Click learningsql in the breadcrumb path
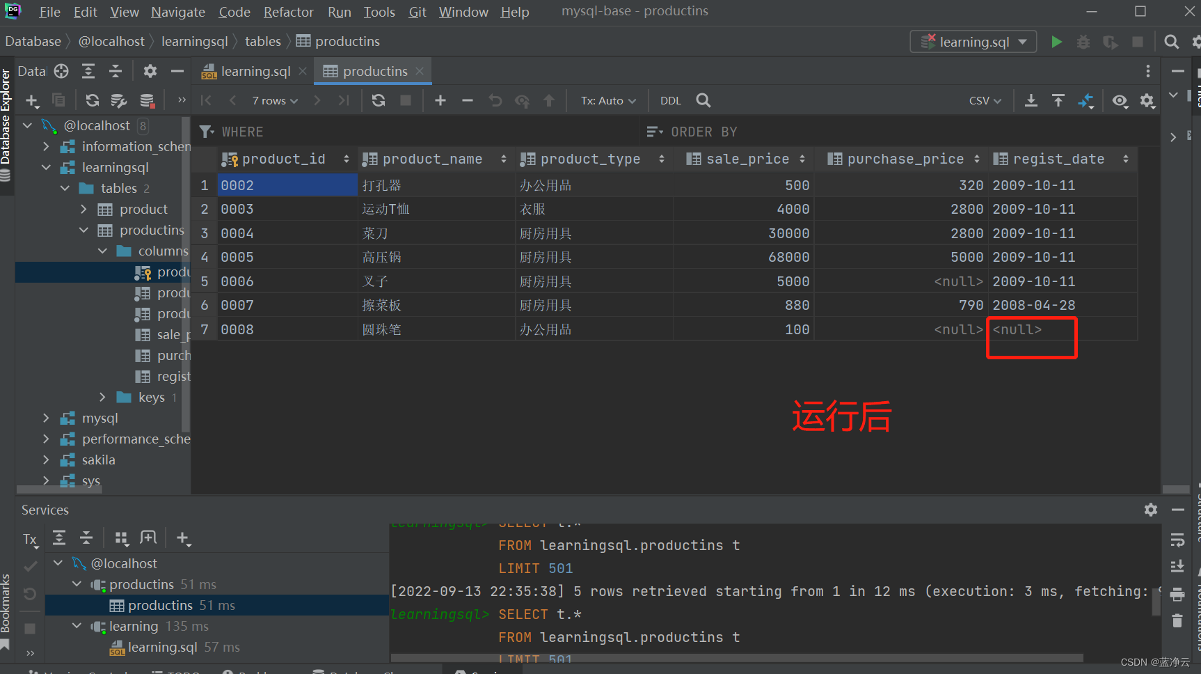The height and width of the screenshot is (674, 1201). point(194,41)
